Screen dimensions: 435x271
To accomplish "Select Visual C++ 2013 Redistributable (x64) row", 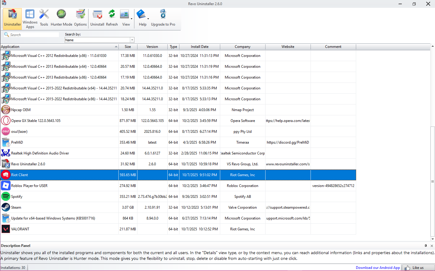I will [178, 67].
